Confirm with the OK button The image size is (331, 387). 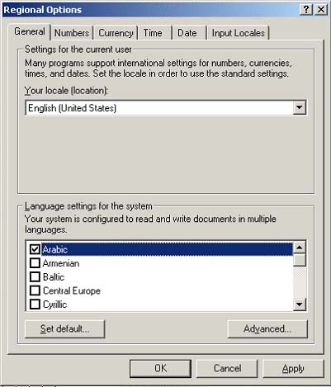click(160, 368)
